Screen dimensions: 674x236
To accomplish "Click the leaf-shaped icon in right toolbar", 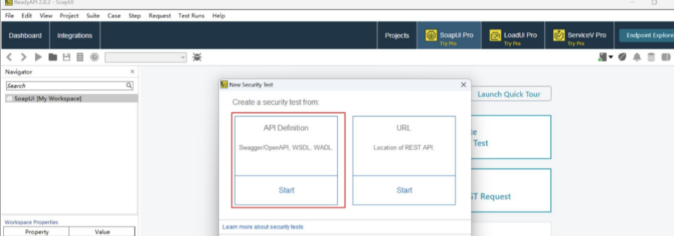I will [622, 57].
